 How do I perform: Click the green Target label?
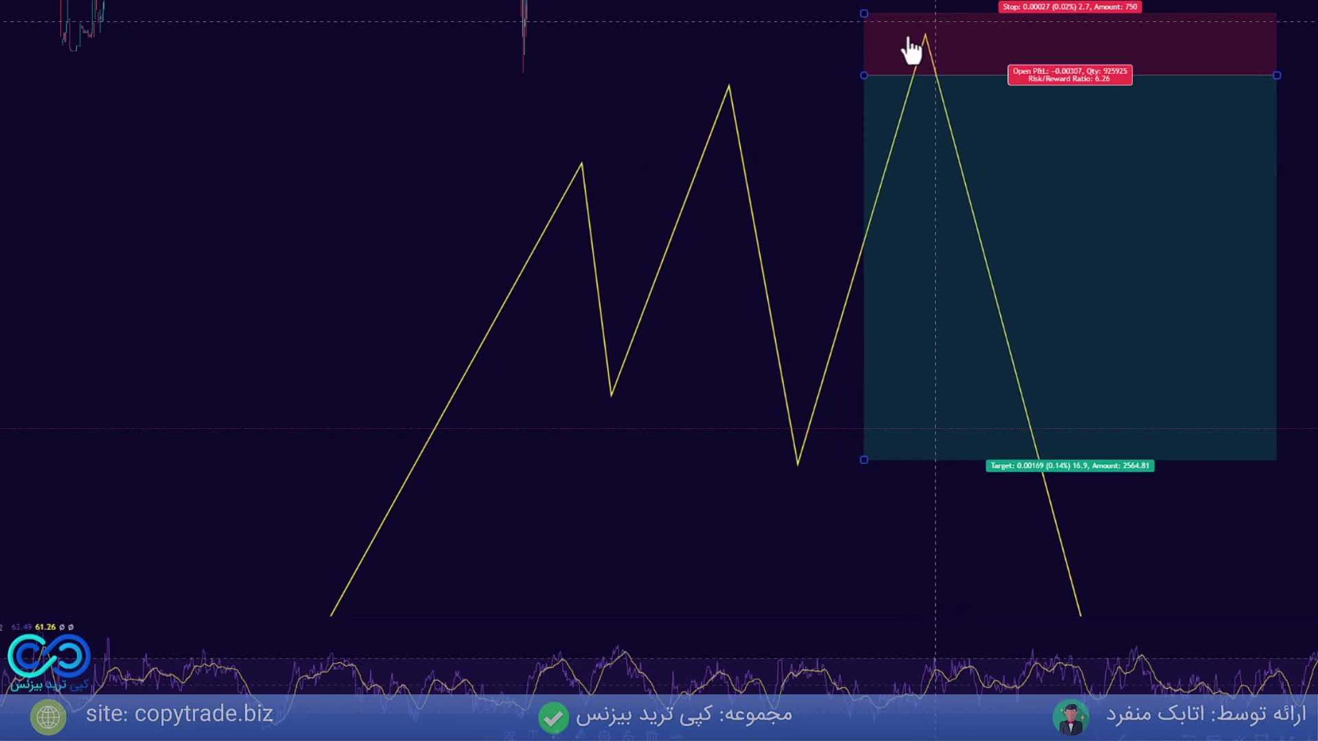pos(1070,466)
